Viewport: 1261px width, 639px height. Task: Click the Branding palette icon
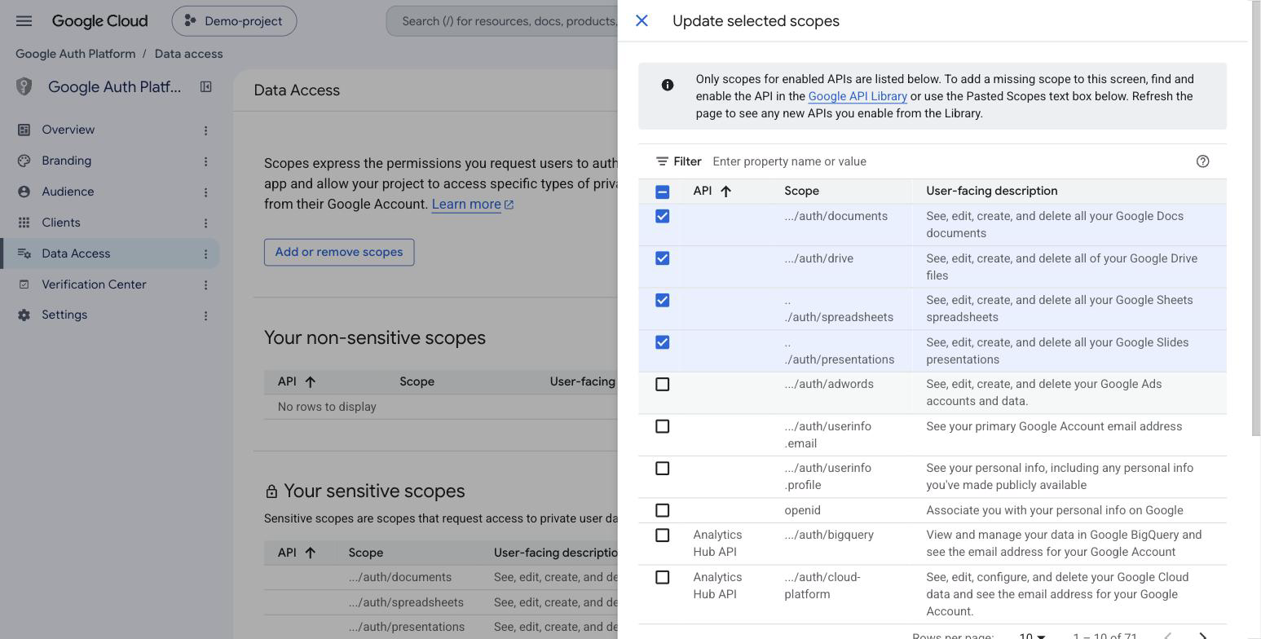tap(24, 161)
